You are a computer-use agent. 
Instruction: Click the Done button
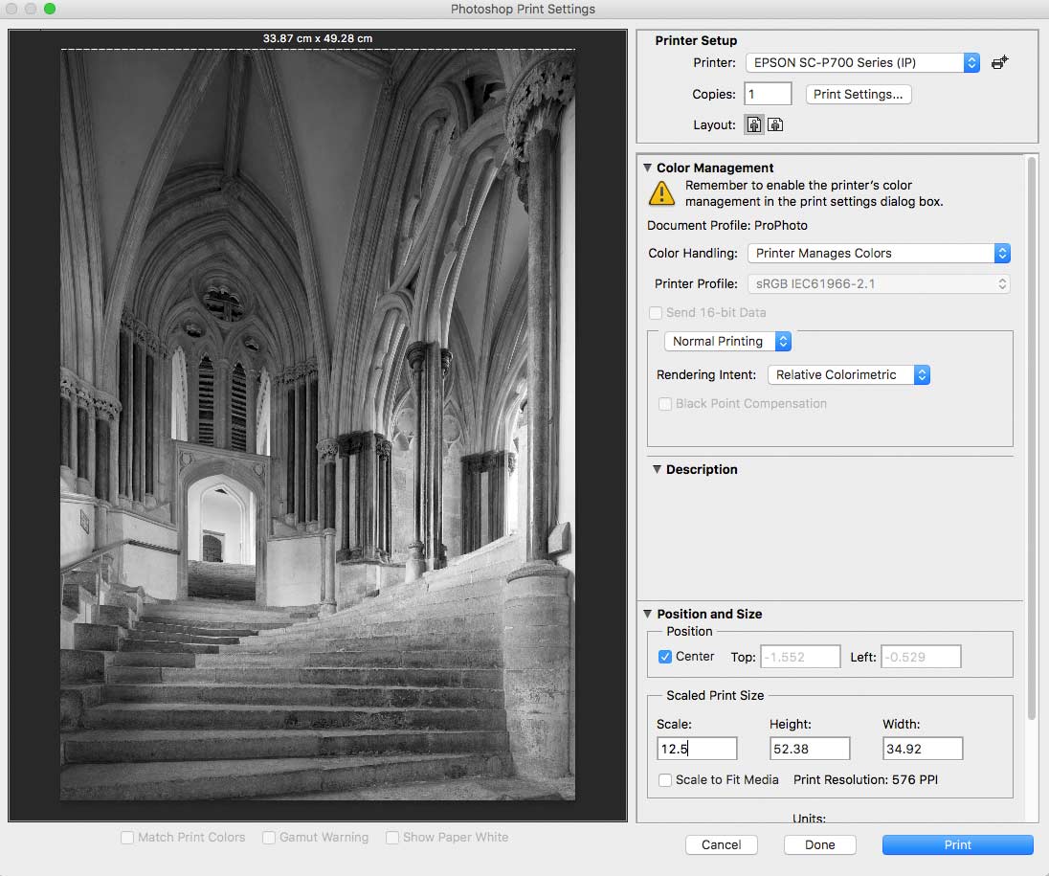819,844
